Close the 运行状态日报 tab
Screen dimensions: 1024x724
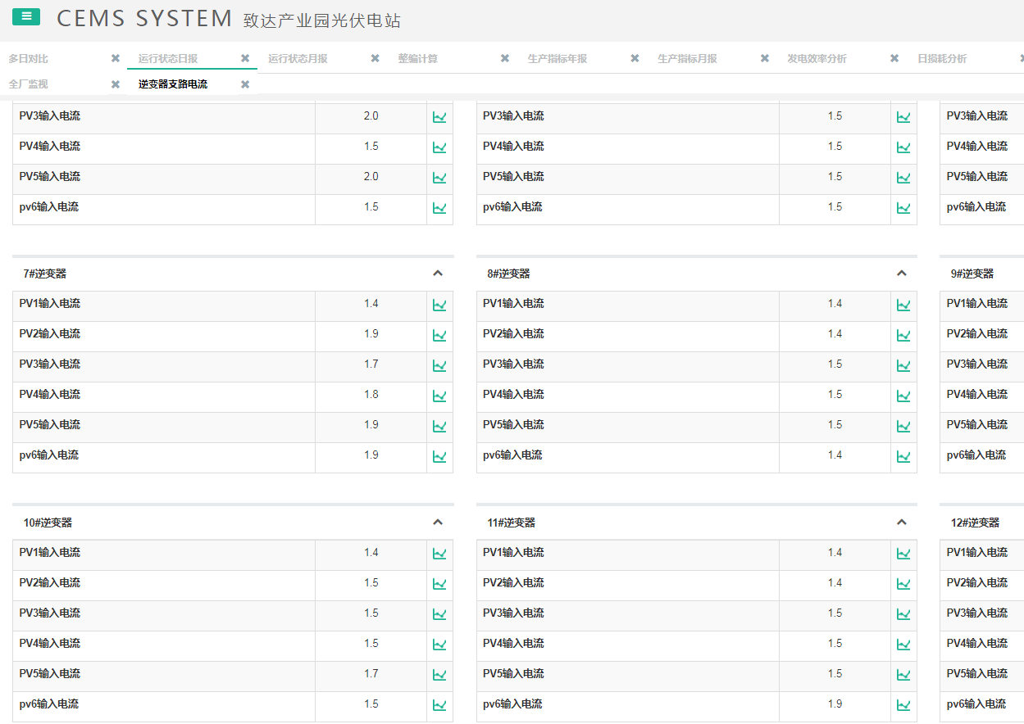pos(245,59)
